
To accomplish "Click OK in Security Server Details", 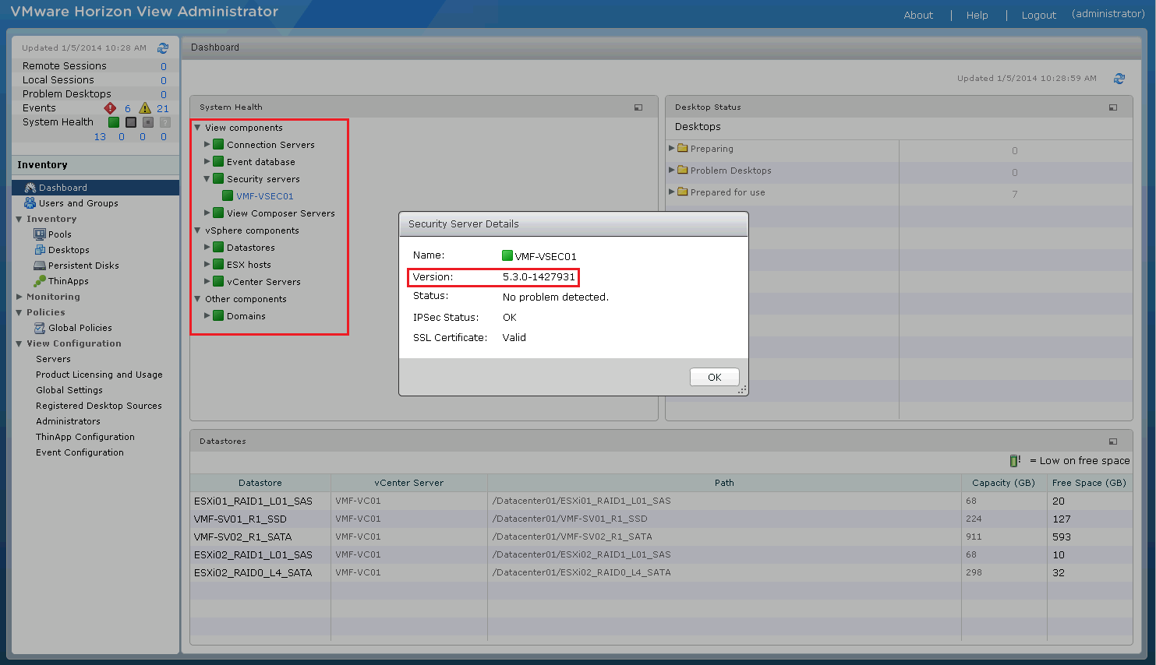I will coord(714,377).
